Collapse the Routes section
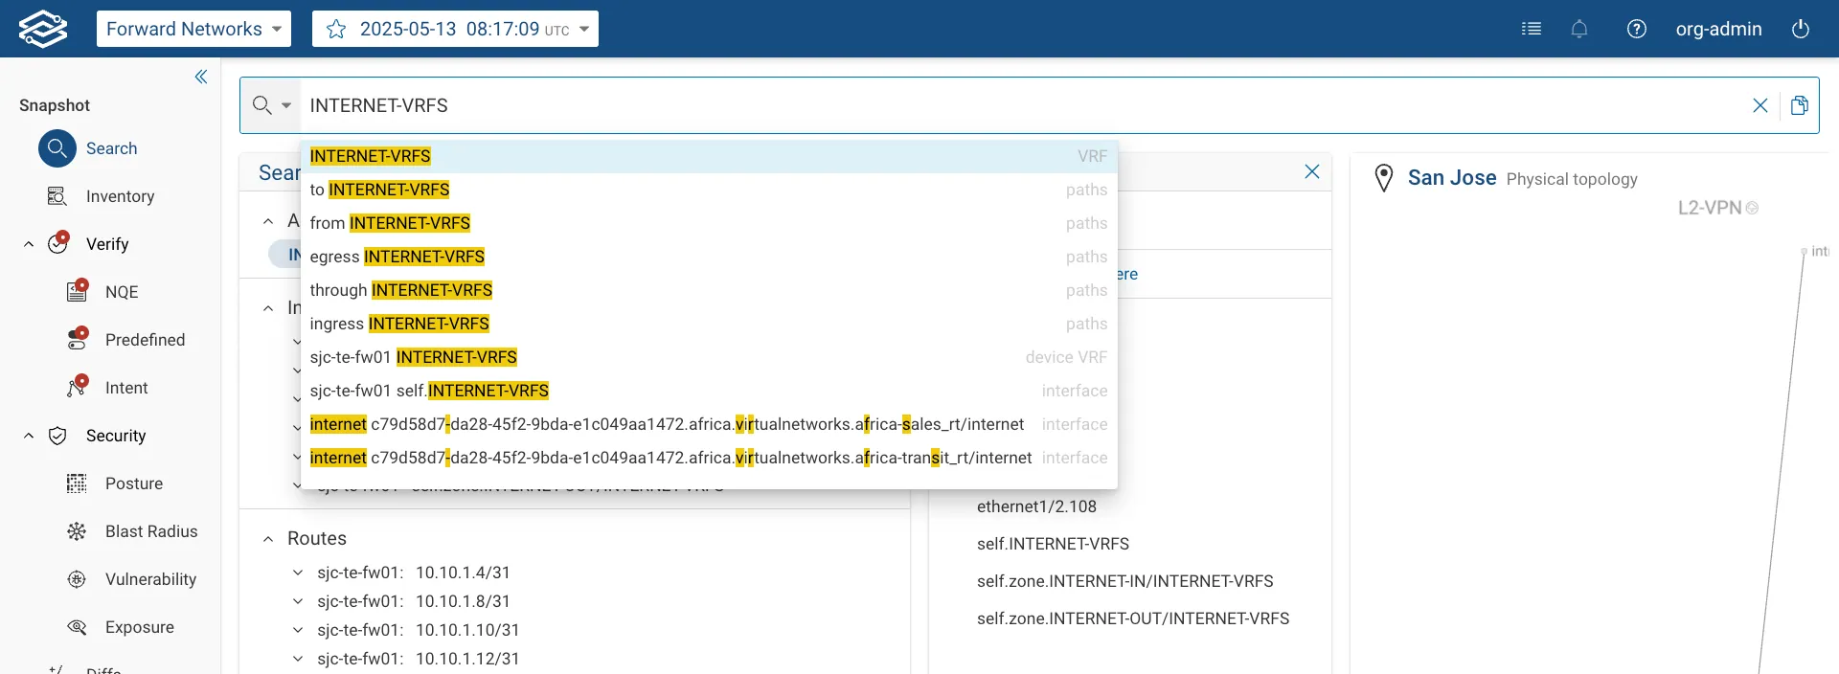1839x674 pixels. pyautogui.click(x=268, y=539)
